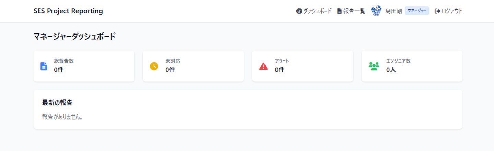
Task: Click the SES Project Reporting title
Action: pos(68,11)
